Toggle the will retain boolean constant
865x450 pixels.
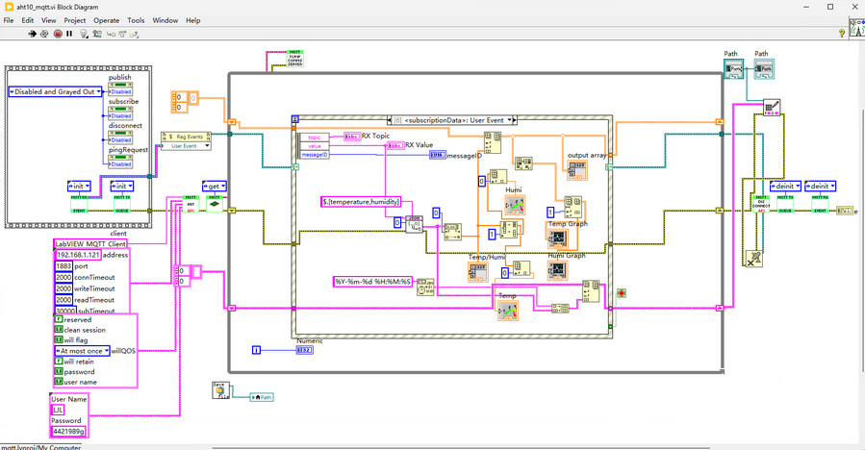pyautogui.click(x=59, y=362)
